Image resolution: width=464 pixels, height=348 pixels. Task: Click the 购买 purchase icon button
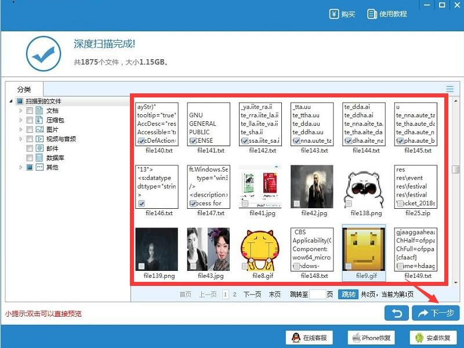[342, 14]
